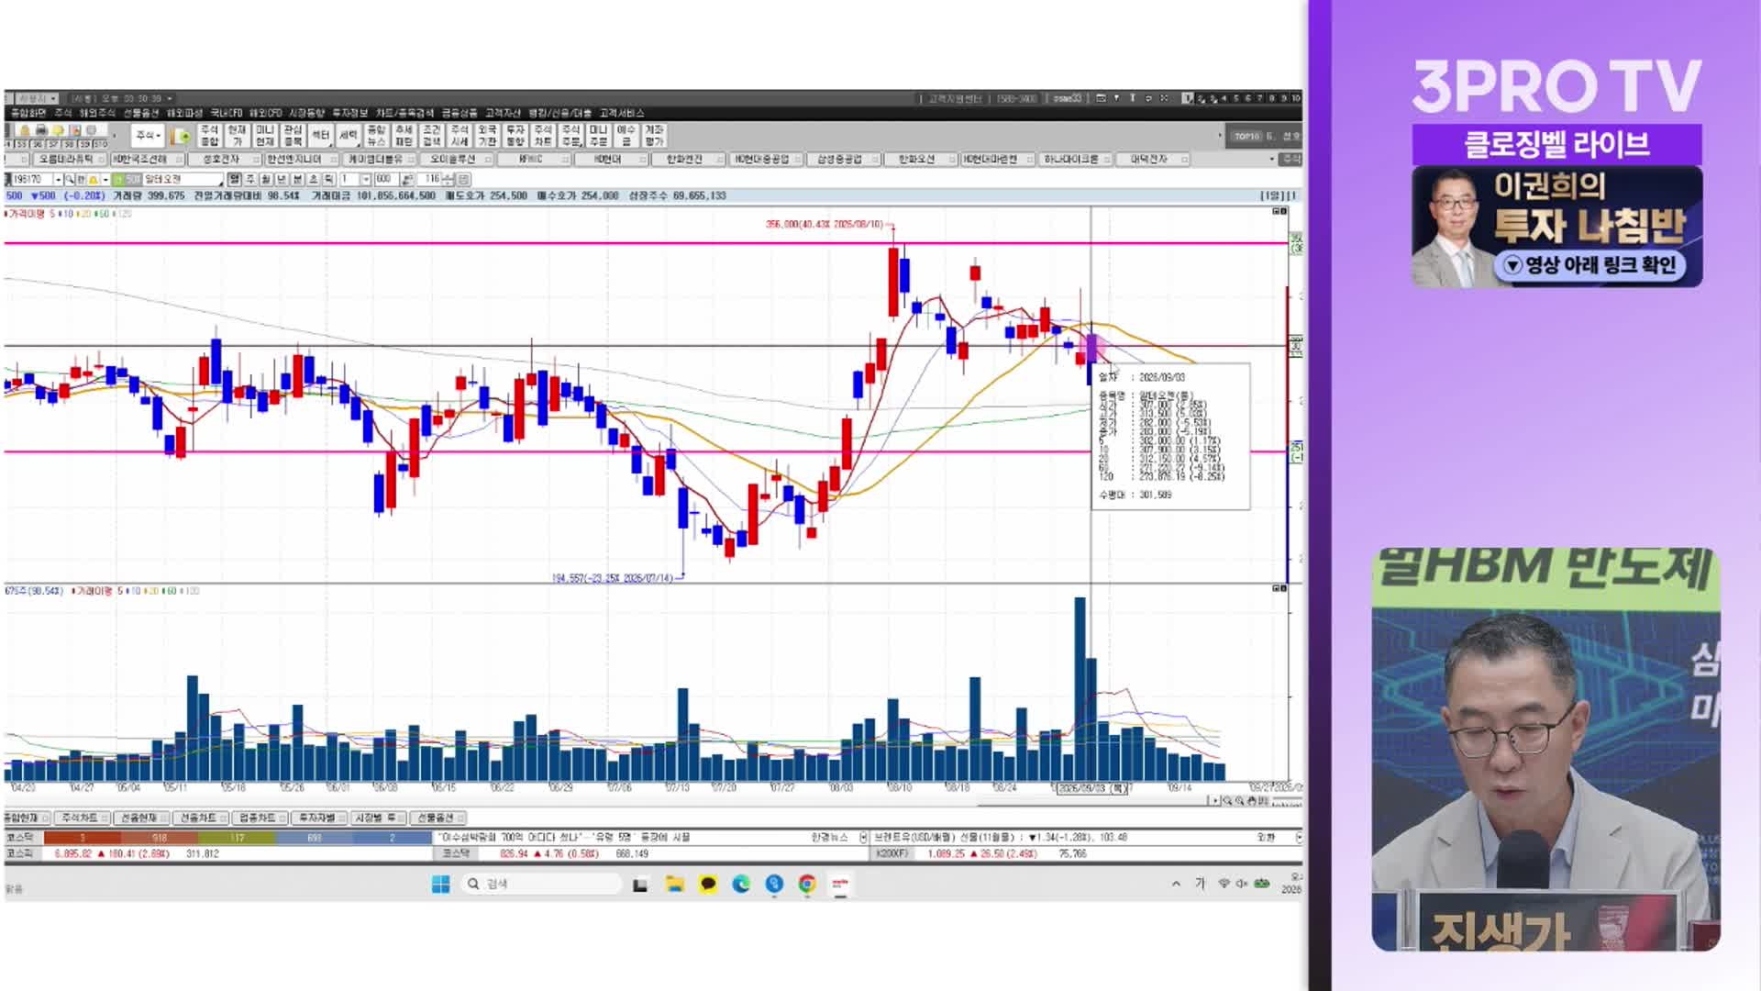Image resolution: width=1761 pixels, height=991 pixels.
Task: Expand the stock code 196170 dropdown
Action: tap(58, 180)
